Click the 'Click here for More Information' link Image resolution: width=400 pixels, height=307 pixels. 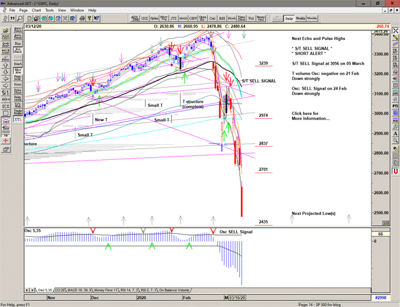310,116
